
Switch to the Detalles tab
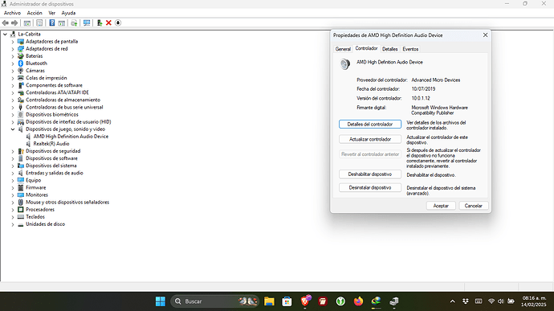point(389,49)
